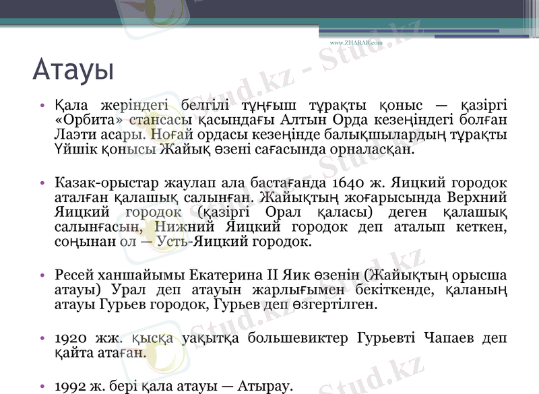This screenshot has height=394, width=539.
Task: Click the first bullet marker beside Қала жеріндегі
Action: tap(42, 104)
